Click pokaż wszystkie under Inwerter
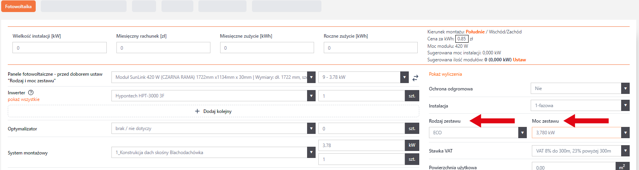639x170 pixels. (24, 99)
